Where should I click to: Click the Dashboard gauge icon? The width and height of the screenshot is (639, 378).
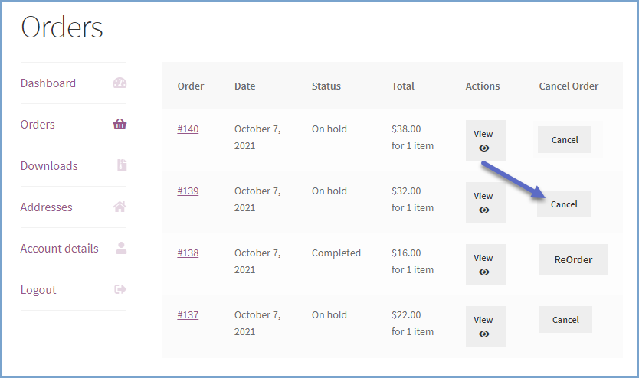(120, 83)
